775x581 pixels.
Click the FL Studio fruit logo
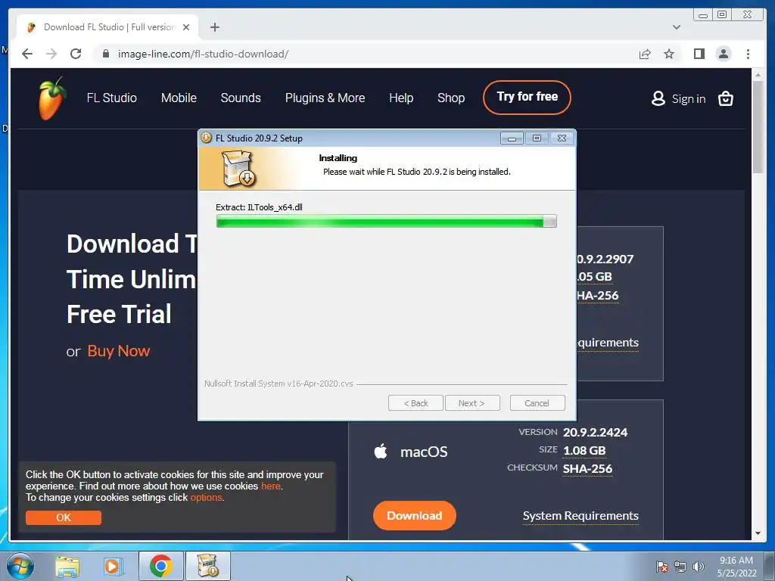pos(52,98)
